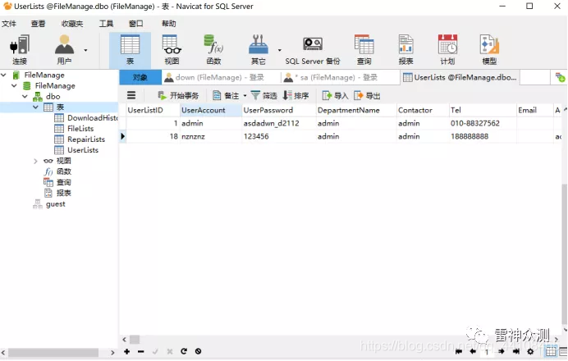Switch to the sa (FileManage) login tab
This screenshot has width=568, height=361.
(x=340, y=77)
